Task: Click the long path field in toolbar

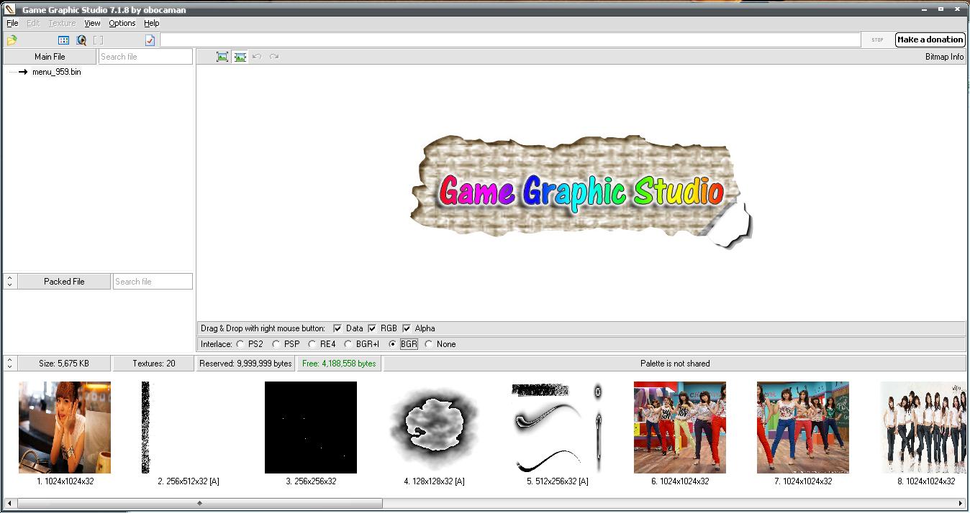Action: [510, 40]
